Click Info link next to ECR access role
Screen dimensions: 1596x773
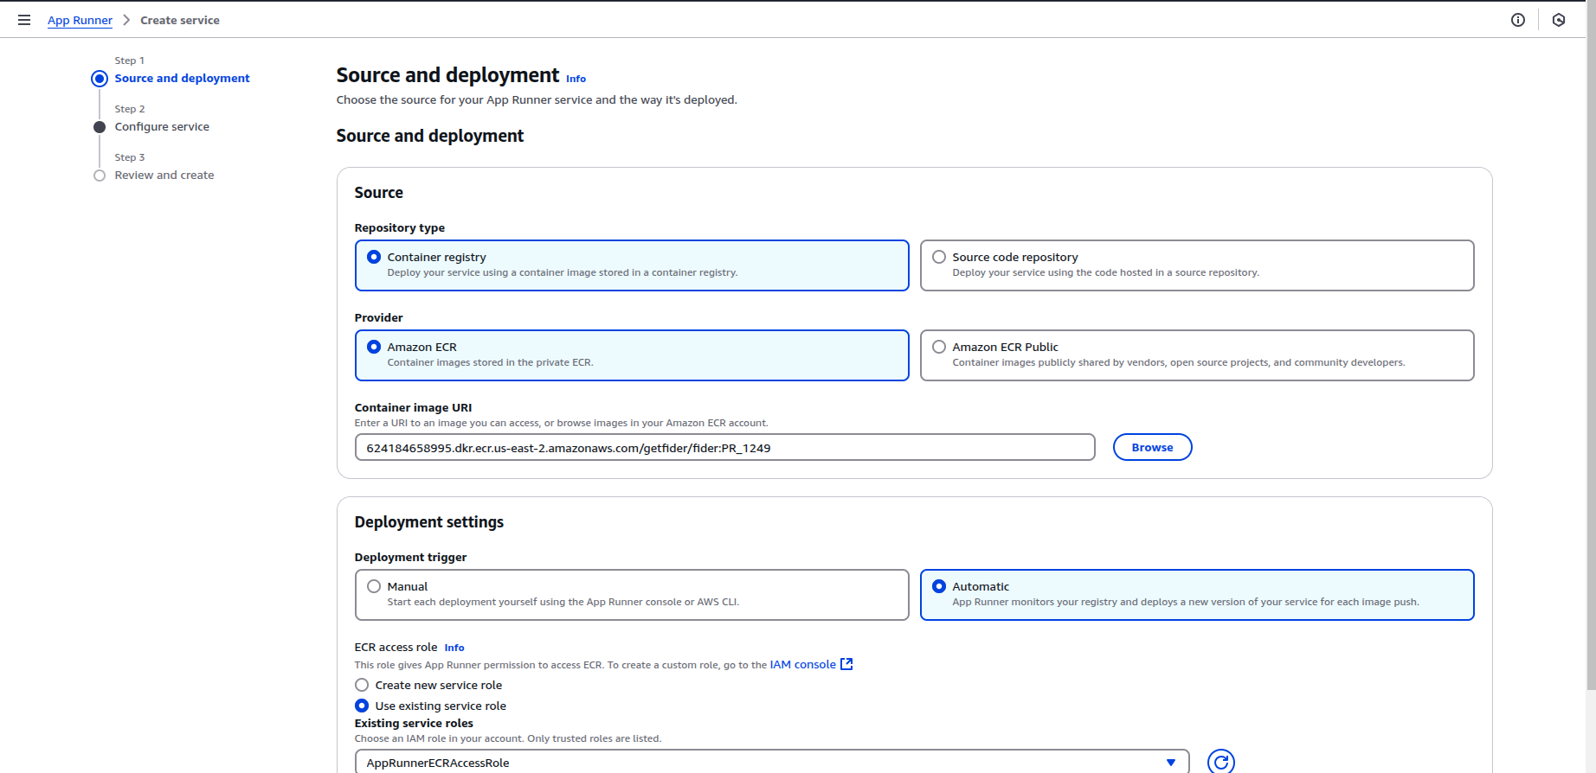(454, 648)
